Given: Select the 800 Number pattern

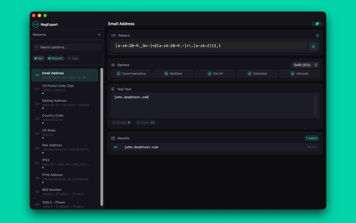Looking at the screenshot, I should tap(65, 192).
